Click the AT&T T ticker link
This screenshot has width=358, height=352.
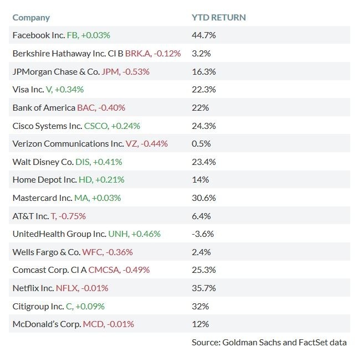53,215
